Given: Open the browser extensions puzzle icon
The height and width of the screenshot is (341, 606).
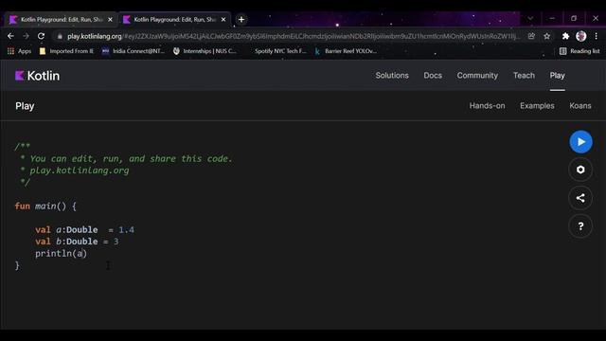Looking at the screenshot, I should 565,36.
